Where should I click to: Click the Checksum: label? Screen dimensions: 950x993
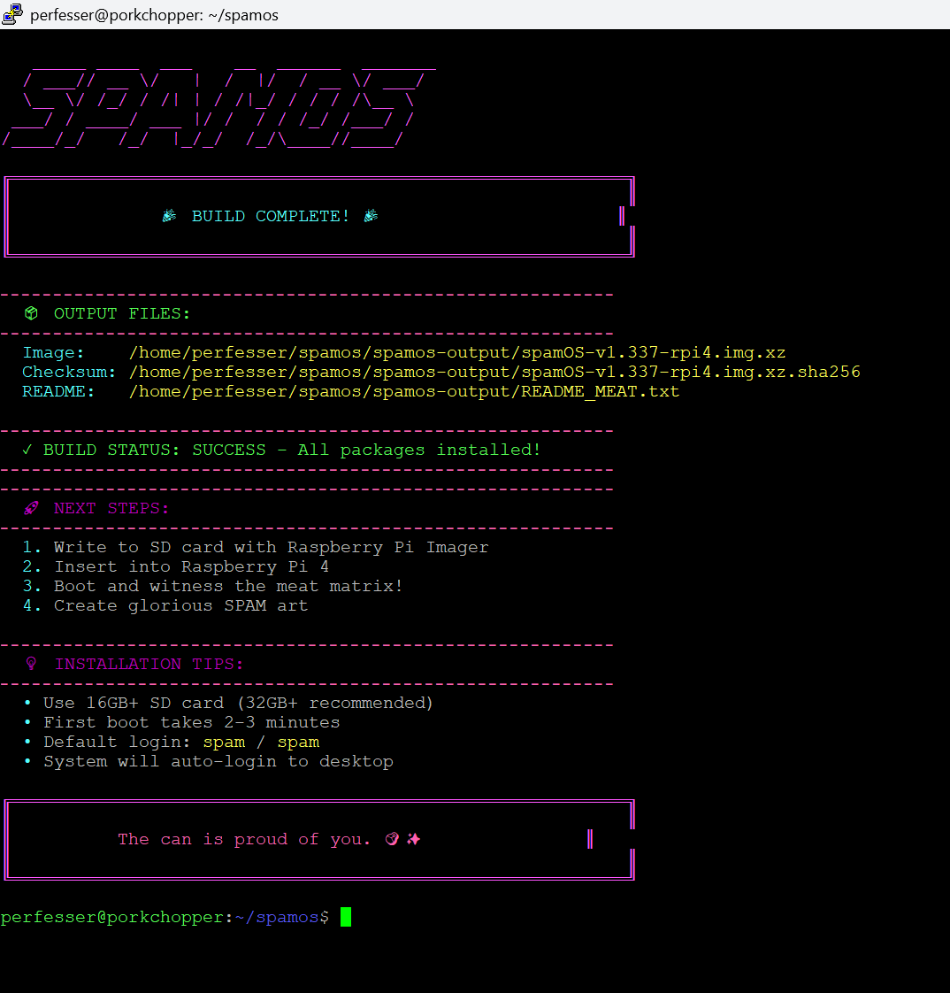click(69, 373)
